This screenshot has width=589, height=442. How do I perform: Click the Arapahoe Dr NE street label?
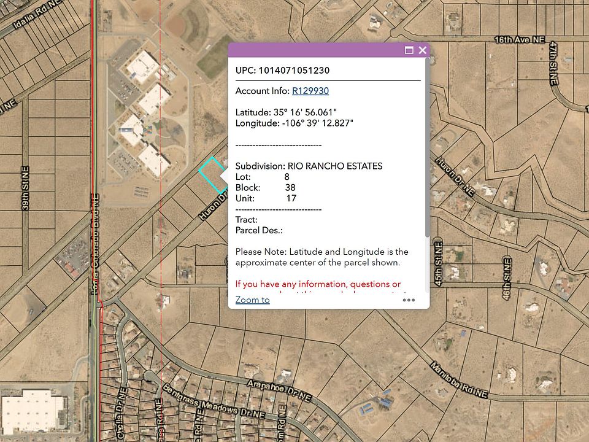(279, 391)
